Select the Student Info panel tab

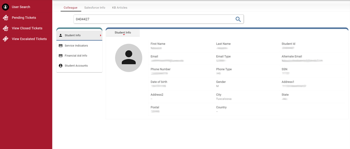click(123, 32)
